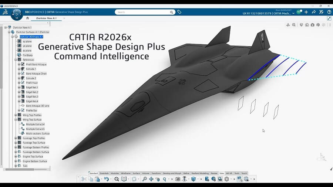
Task: Switch to the Standard toolbar tab
Action: click(x=94, y=173)
